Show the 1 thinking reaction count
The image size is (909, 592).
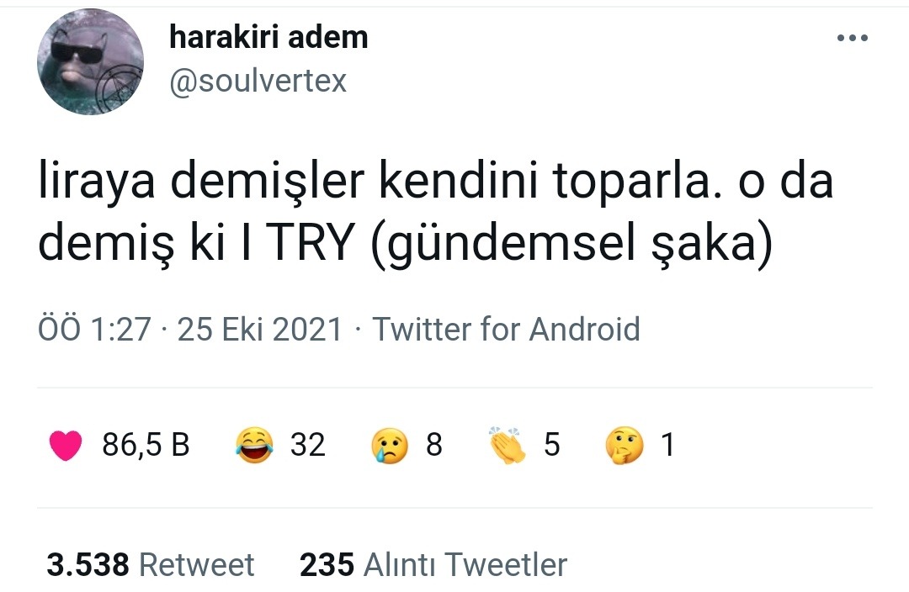pyautogui.click(x=667, y=445)
